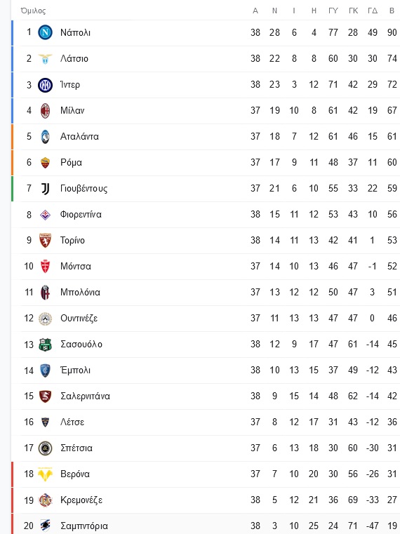400x534 pixels.
Task: Select the Sassuolo green badge
Action: [x=45, y=345]
